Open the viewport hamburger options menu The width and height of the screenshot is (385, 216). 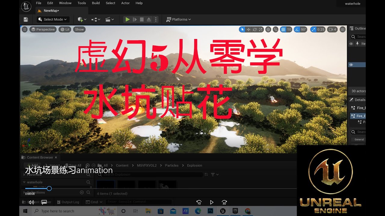click(25, 29)
